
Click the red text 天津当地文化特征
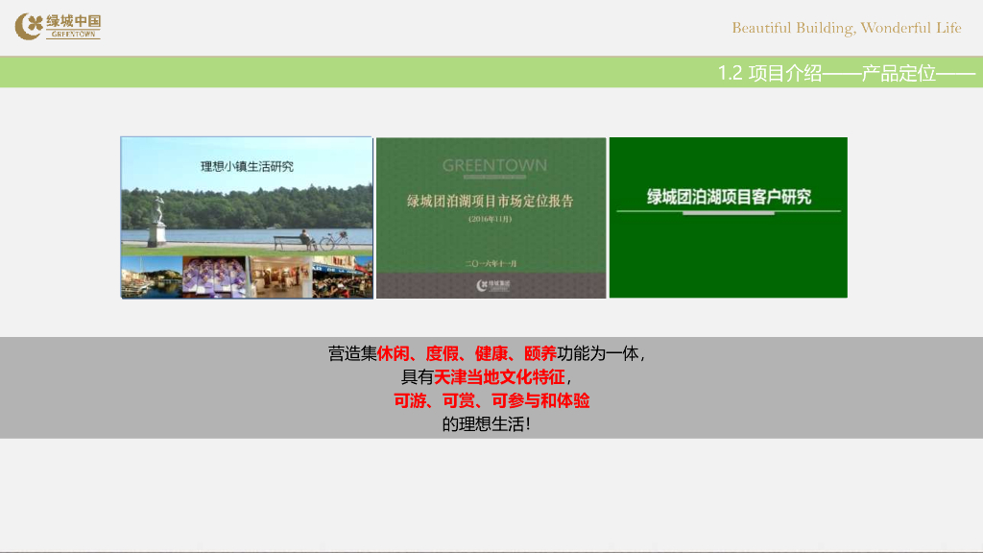point(499,377)
